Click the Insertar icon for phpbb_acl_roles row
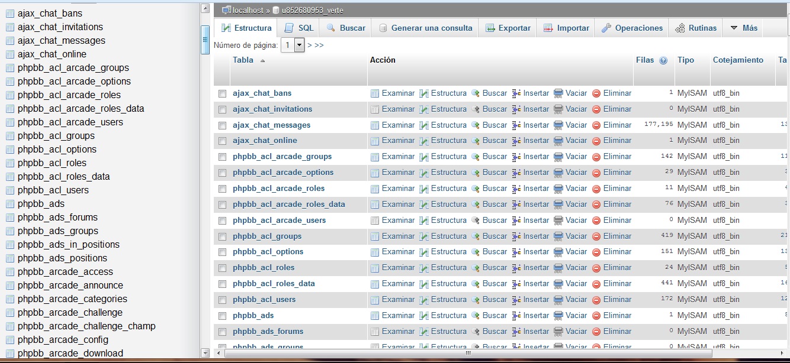Image resolution: width=790 pixels, height=363 pixels. point(516,268)
